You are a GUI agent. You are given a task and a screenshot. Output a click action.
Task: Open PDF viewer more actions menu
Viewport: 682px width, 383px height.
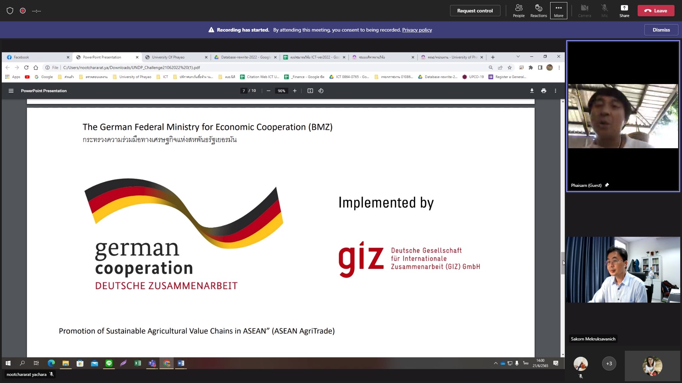point(556,91)
